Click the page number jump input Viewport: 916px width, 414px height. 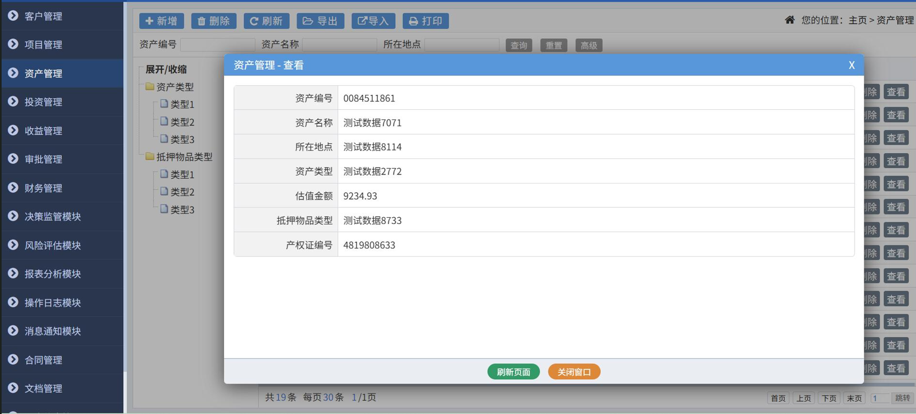880,398
